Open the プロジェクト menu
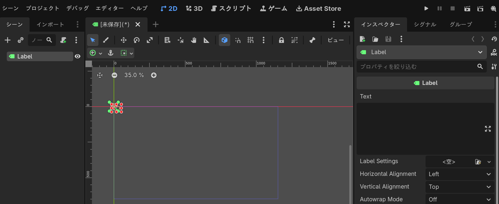This screenshot has width=499, height=204. (43, 8)
